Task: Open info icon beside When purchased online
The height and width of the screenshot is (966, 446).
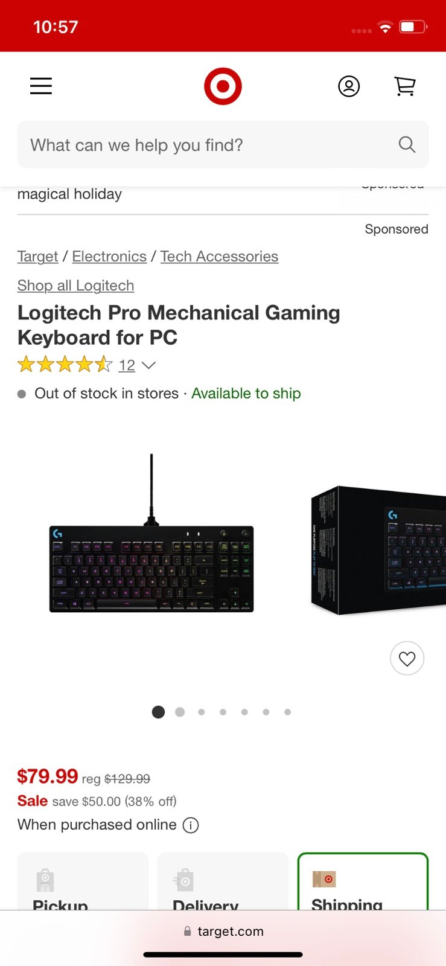Action: (191, 825)
